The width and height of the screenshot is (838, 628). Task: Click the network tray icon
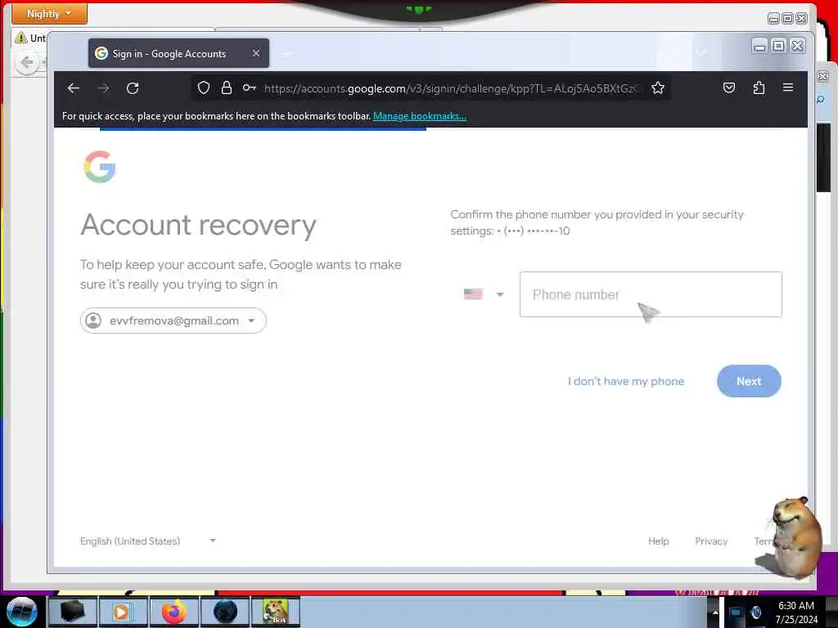click(736, 612)
